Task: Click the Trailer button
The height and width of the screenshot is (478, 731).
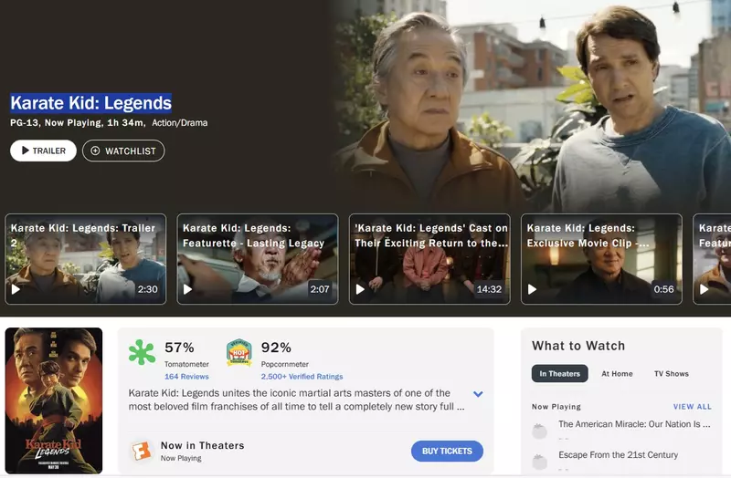Action: coord(43,151)
